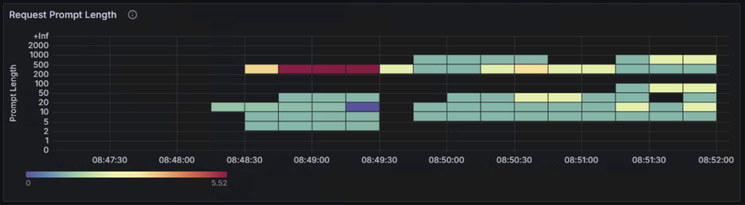Click the 08:47:30 time axis label
The width and height of the screenshot is (745, 205).
click(x=110, y=160)
